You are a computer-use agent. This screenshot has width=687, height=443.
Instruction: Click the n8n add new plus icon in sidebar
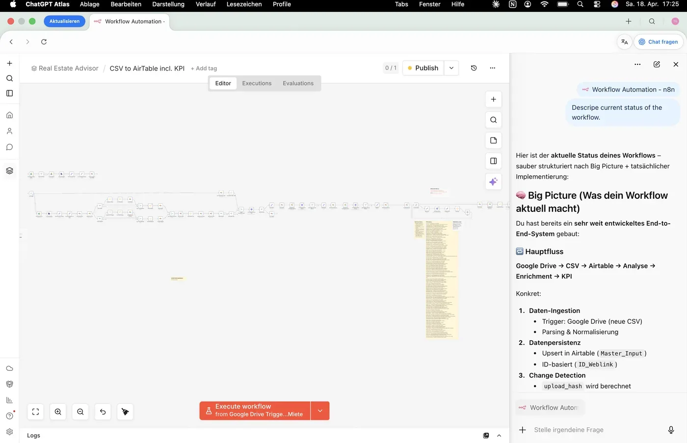tap(9, 63)
